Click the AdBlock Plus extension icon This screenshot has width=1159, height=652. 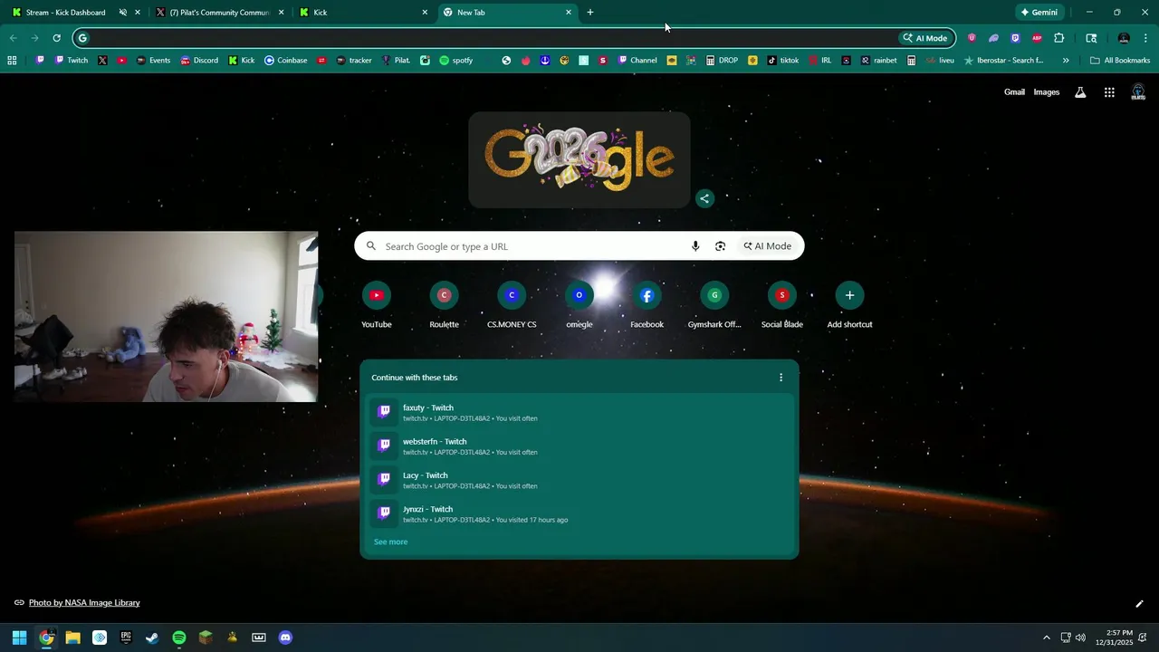click(1037, 38)
